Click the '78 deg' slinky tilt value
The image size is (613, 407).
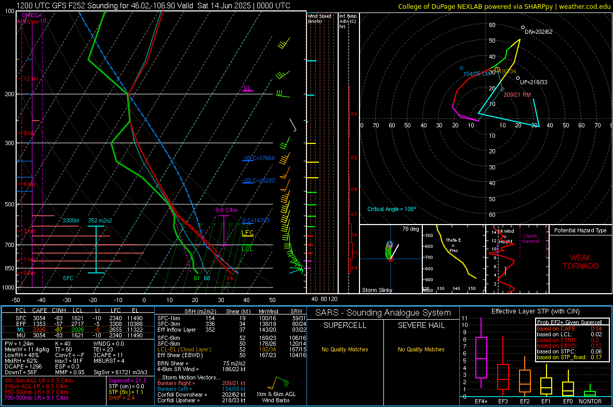click(410, 229)
